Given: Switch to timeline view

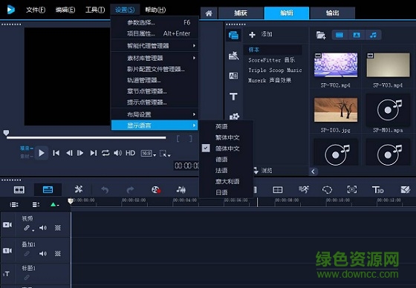Looking at the screenshot, I should point(48,189).
